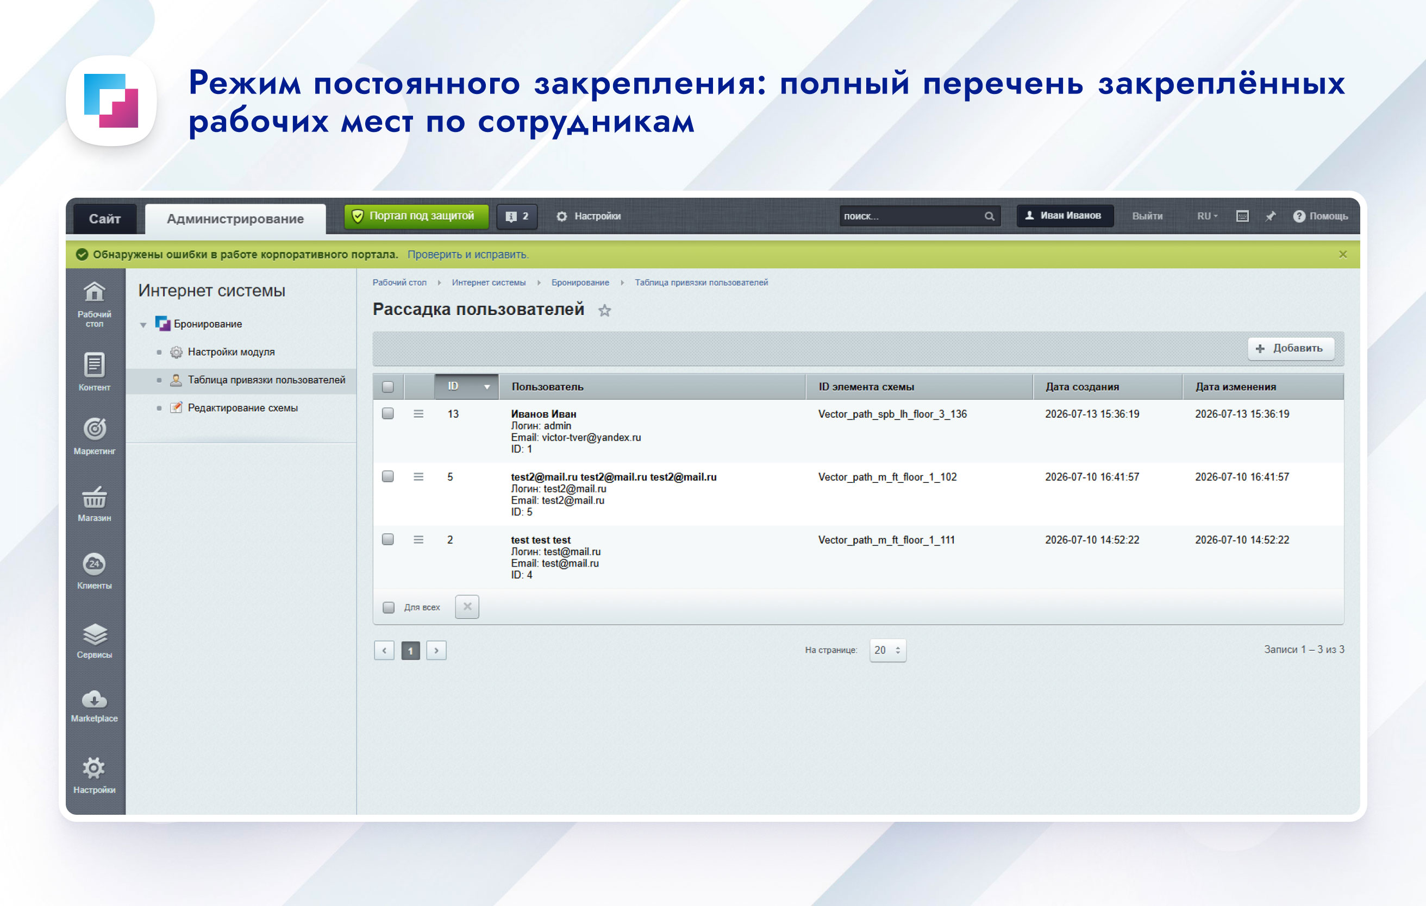Open Редактирование схемы in the tree
Screen dimensions: 1426x906
click(242, 408)
